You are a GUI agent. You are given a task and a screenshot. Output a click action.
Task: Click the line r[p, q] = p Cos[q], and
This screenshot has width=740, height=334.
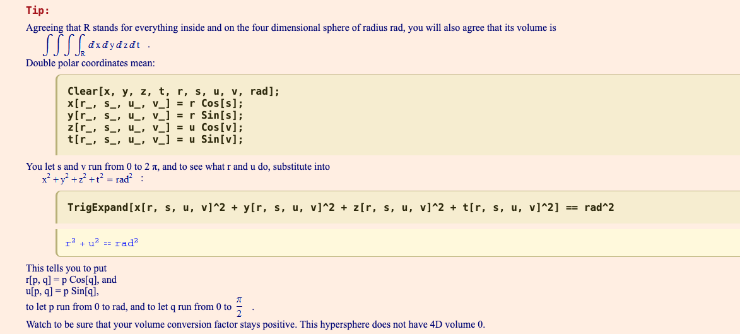pos(71,280)
